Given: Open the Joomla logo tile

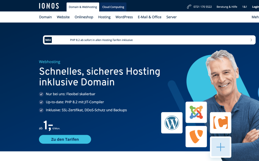Looking at the screenshot, I should point(196,112).
